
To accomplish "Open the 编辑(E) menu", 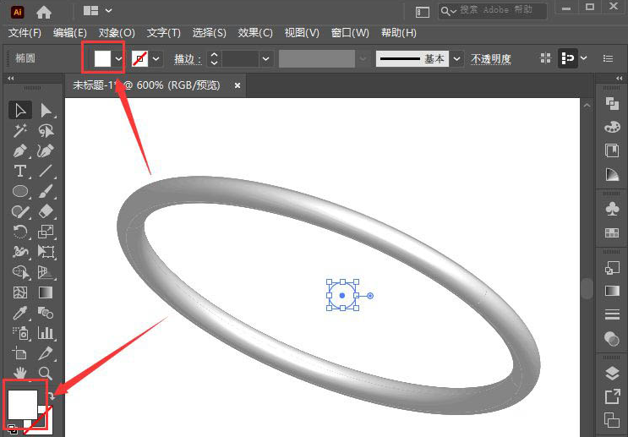I will 70,33.
